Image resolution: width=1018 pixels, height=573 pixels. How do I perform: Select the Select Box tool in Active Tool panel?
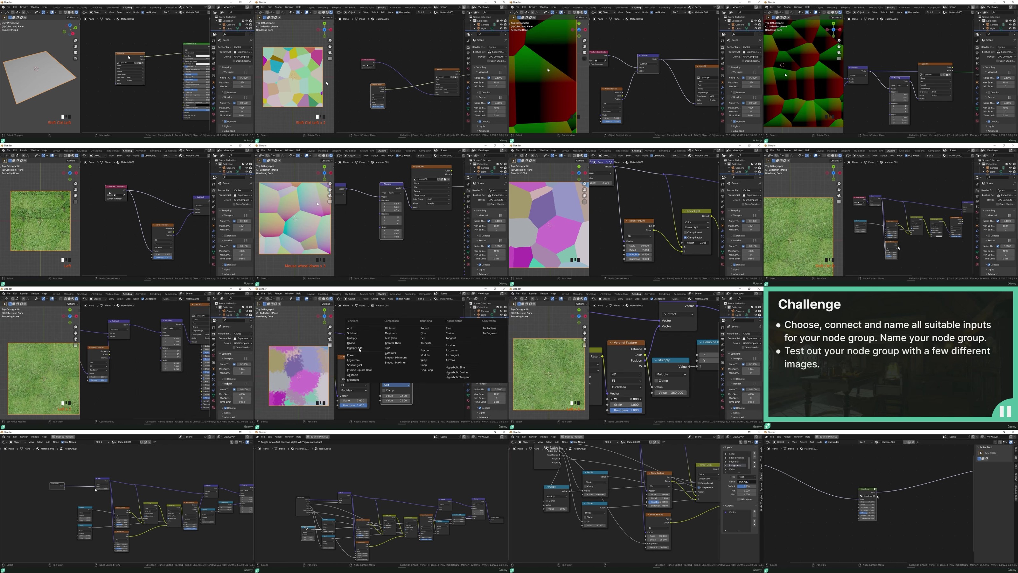(x=981, y=453)
